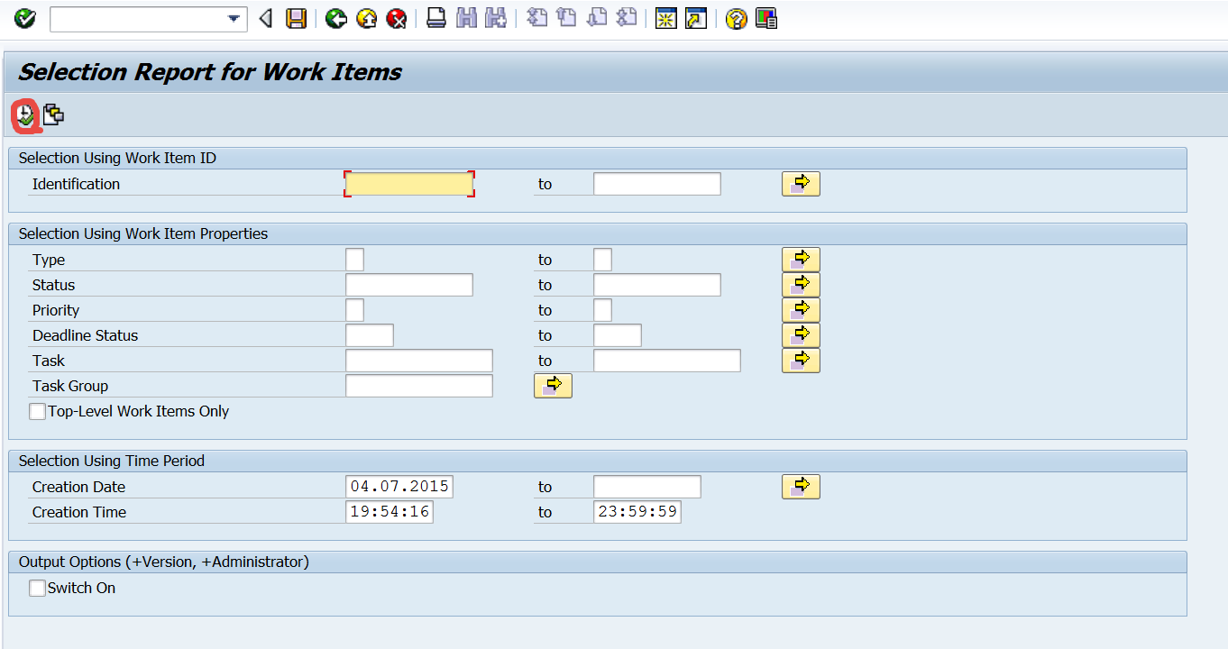Open the command field dropdown arrow
The width and height of the screenshot is (1228, 649).
click(x=233, y=18)
